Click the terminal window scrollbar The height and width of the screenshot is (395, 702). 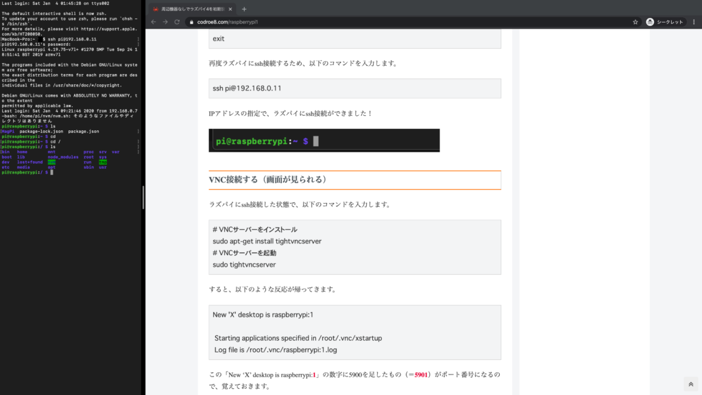coord(143,197)
